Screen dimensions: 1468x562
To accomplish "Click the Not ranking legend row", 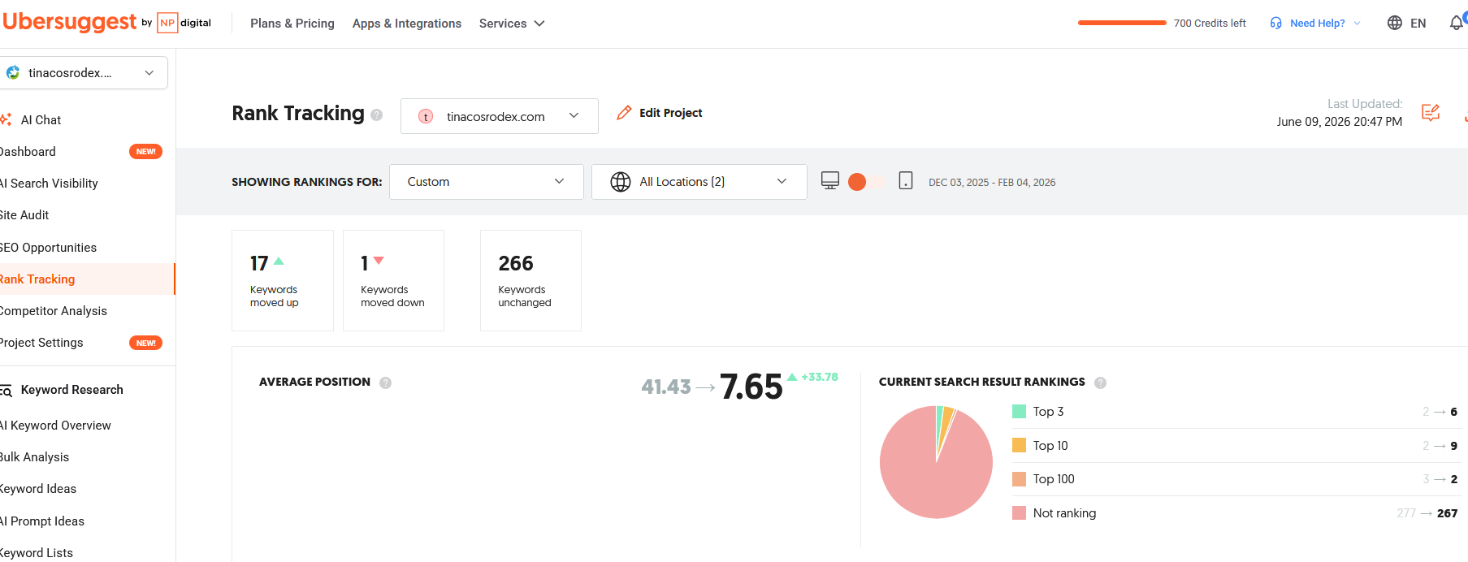I will [1235, 513].
